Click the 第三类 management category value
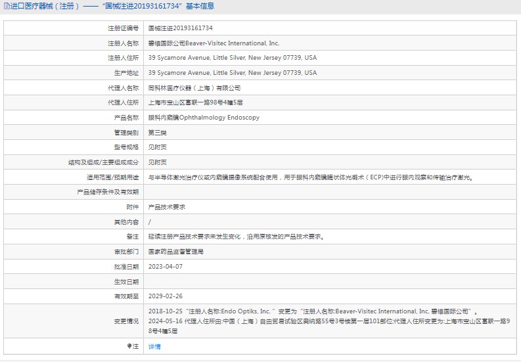Screen dimensions: 521x362 [x=157, y=133]
